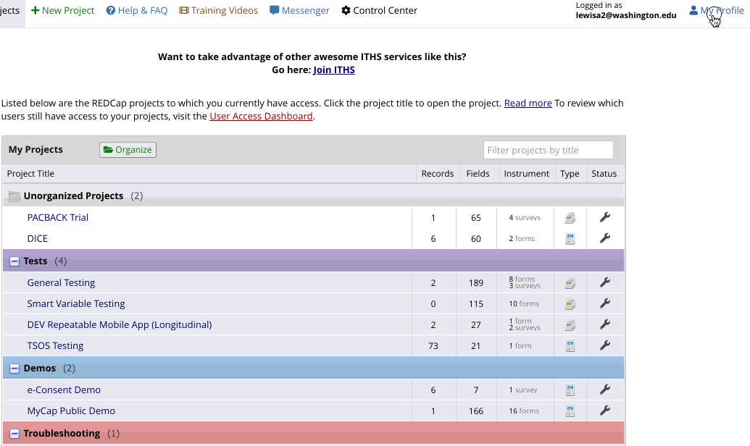Click the Troubleshooting folder title
The image size is (750, 446).
[62, 433]
